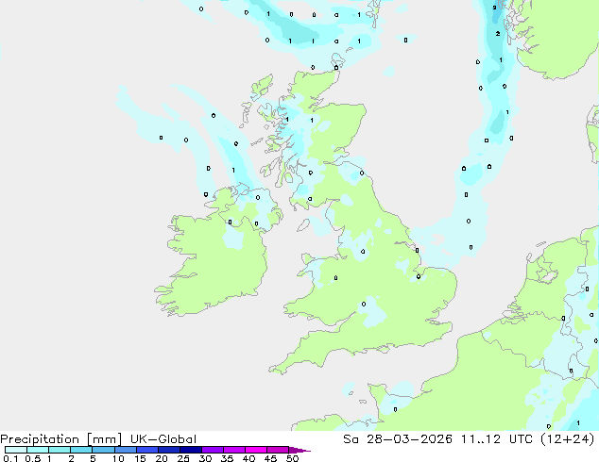599x462 pixels.
Task: Click the 25–30 mm navy legend swatch
Action: coord(190,450)
